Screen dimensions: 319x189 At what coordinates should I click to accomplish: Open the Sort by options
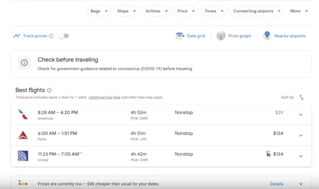[x=301, y=97]
